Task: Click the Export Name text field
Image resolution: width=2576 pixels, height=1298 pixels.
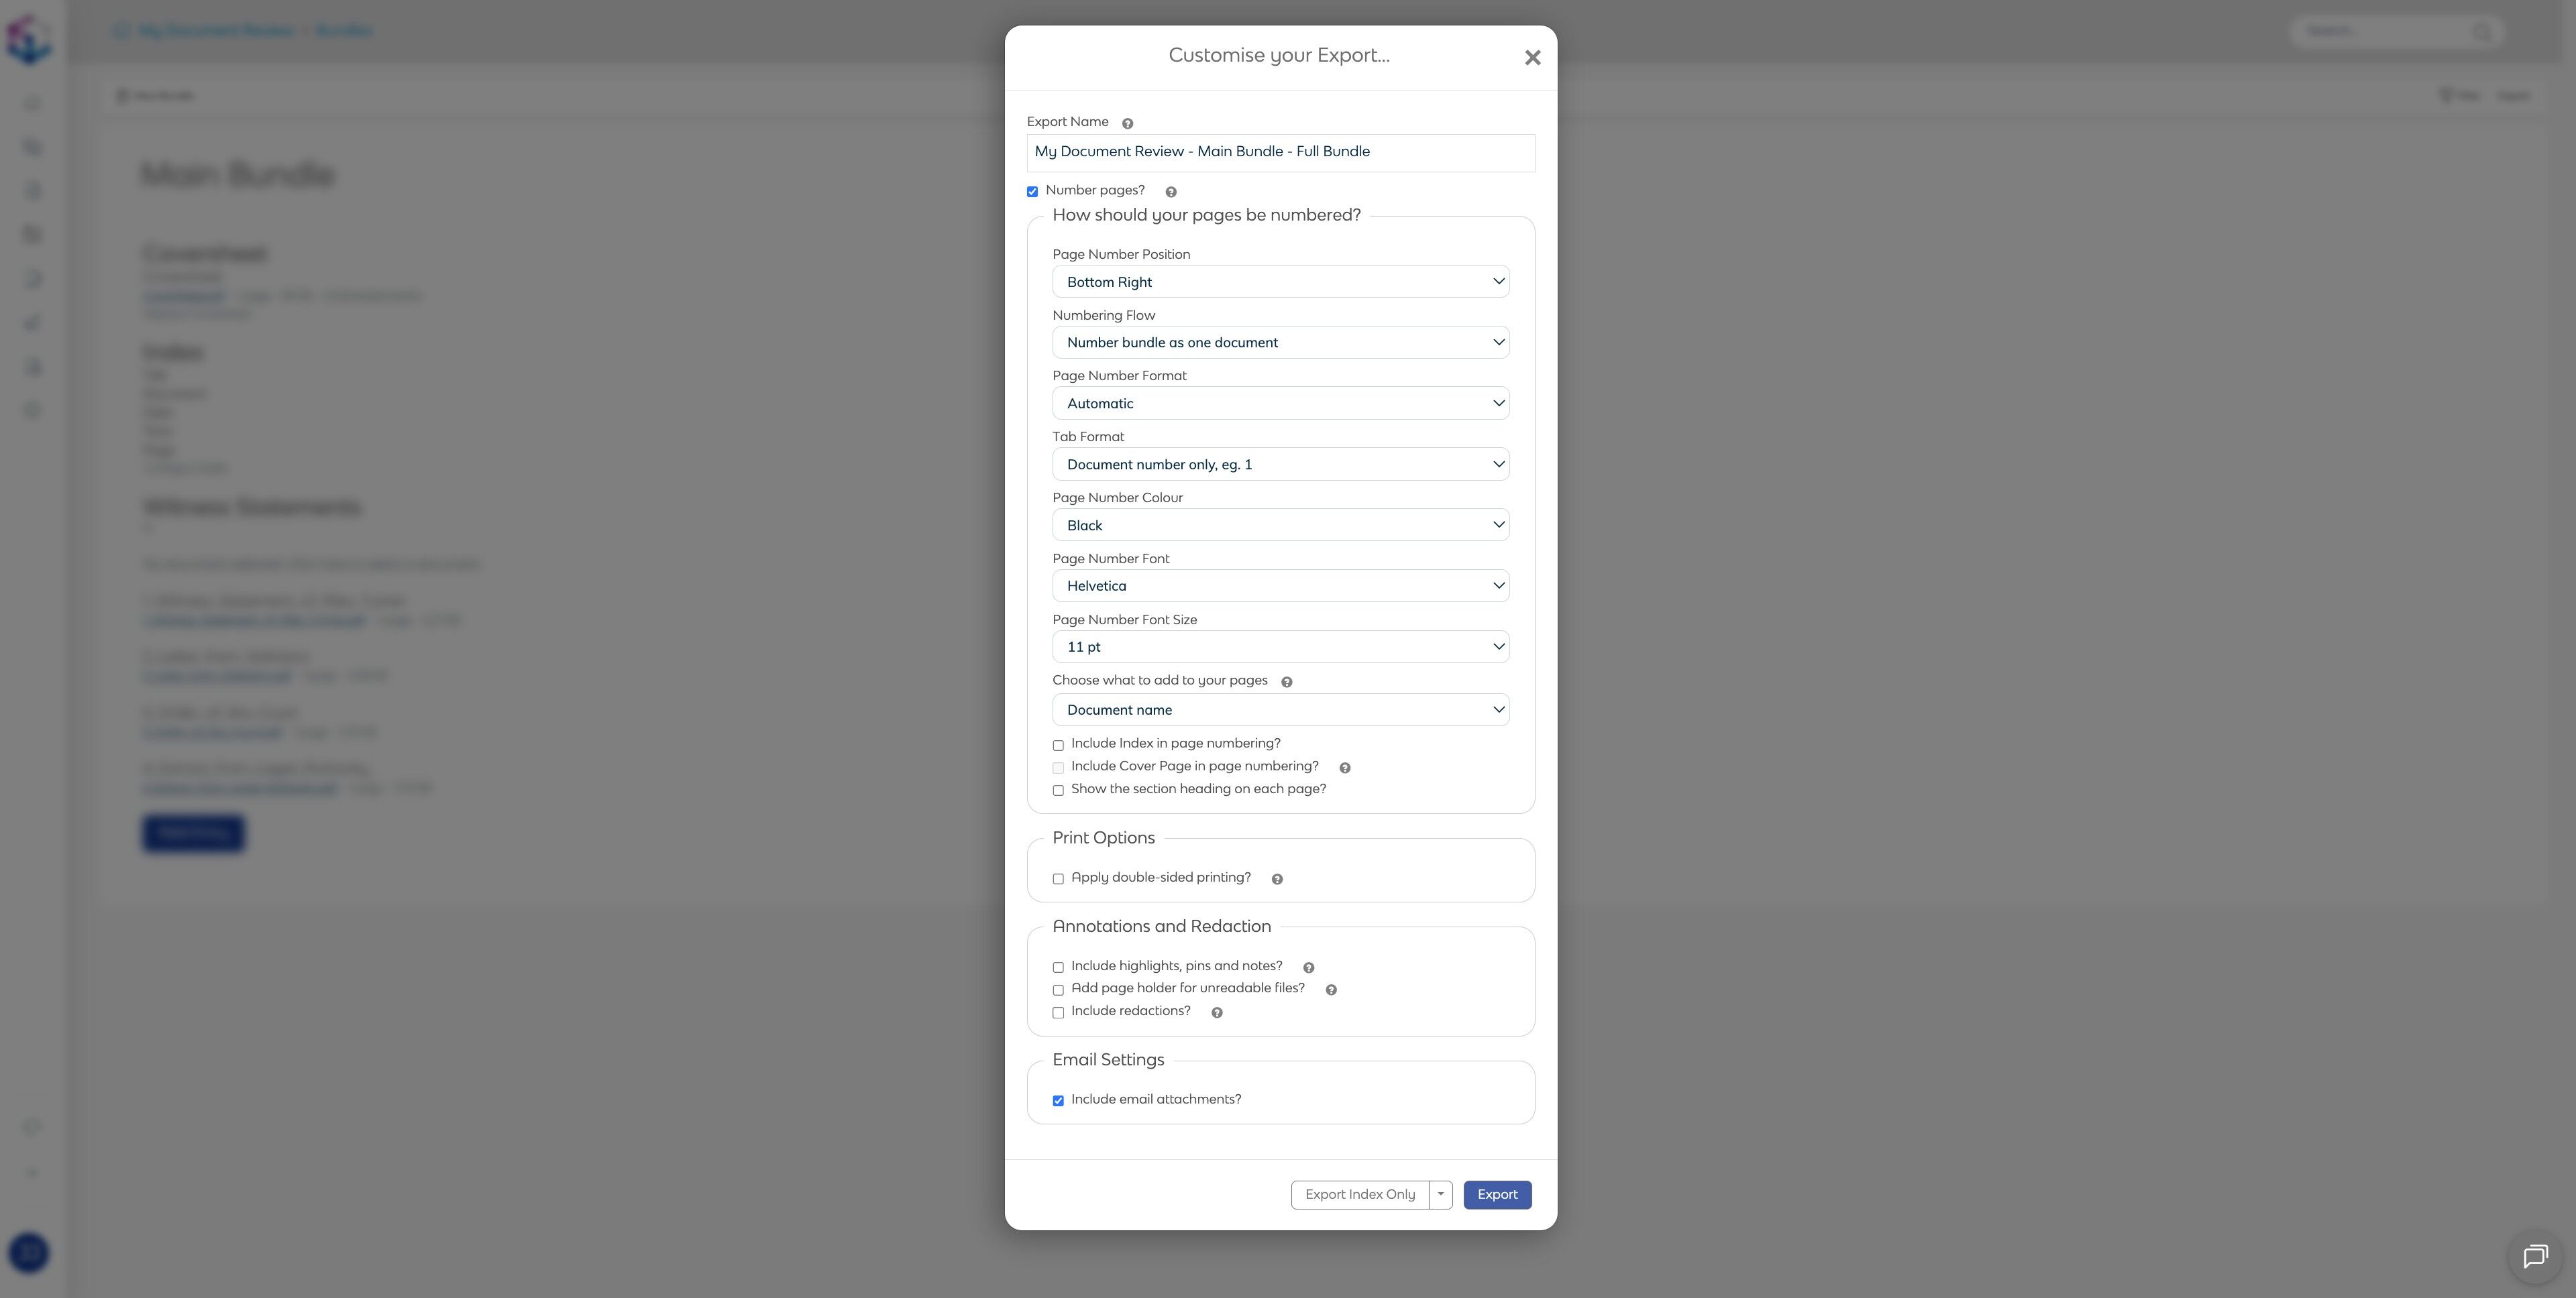Action: pos(1280,153)
